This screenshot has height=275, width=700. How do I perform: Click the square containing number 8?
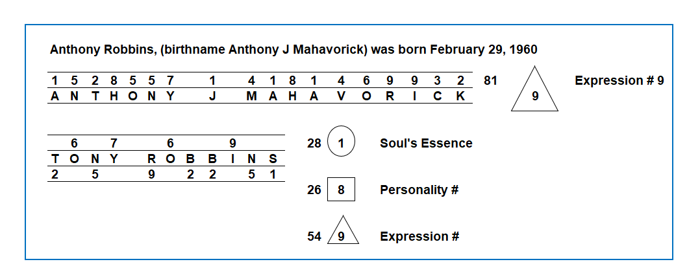pos(342,190)
